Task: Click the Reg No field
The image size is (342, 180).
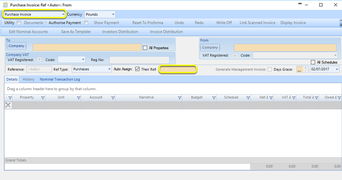Action: tap(139, 60)
